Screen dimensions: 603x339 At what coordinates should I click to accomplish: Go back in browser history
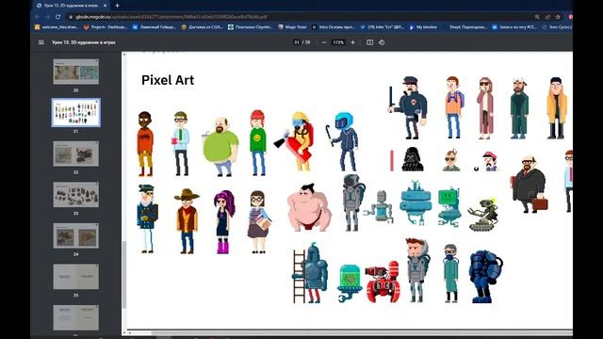(x=38, y=17)
